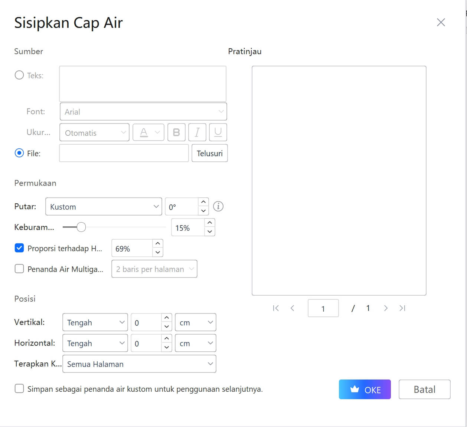The height and width of the screenshot is (427, 467).
Task: Click the Telusuri file browse button
Action: pos(209,153)
